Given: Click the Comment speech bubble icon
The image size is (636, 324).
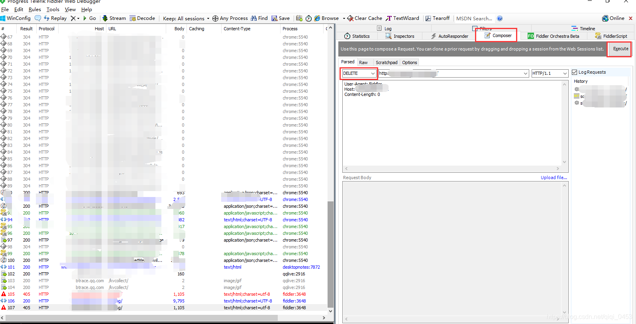Looking at the screenshot, I should coord(38,18).
